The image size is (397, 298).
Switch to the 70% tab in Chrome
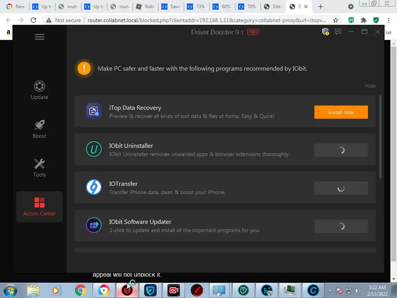click(248, 7)
